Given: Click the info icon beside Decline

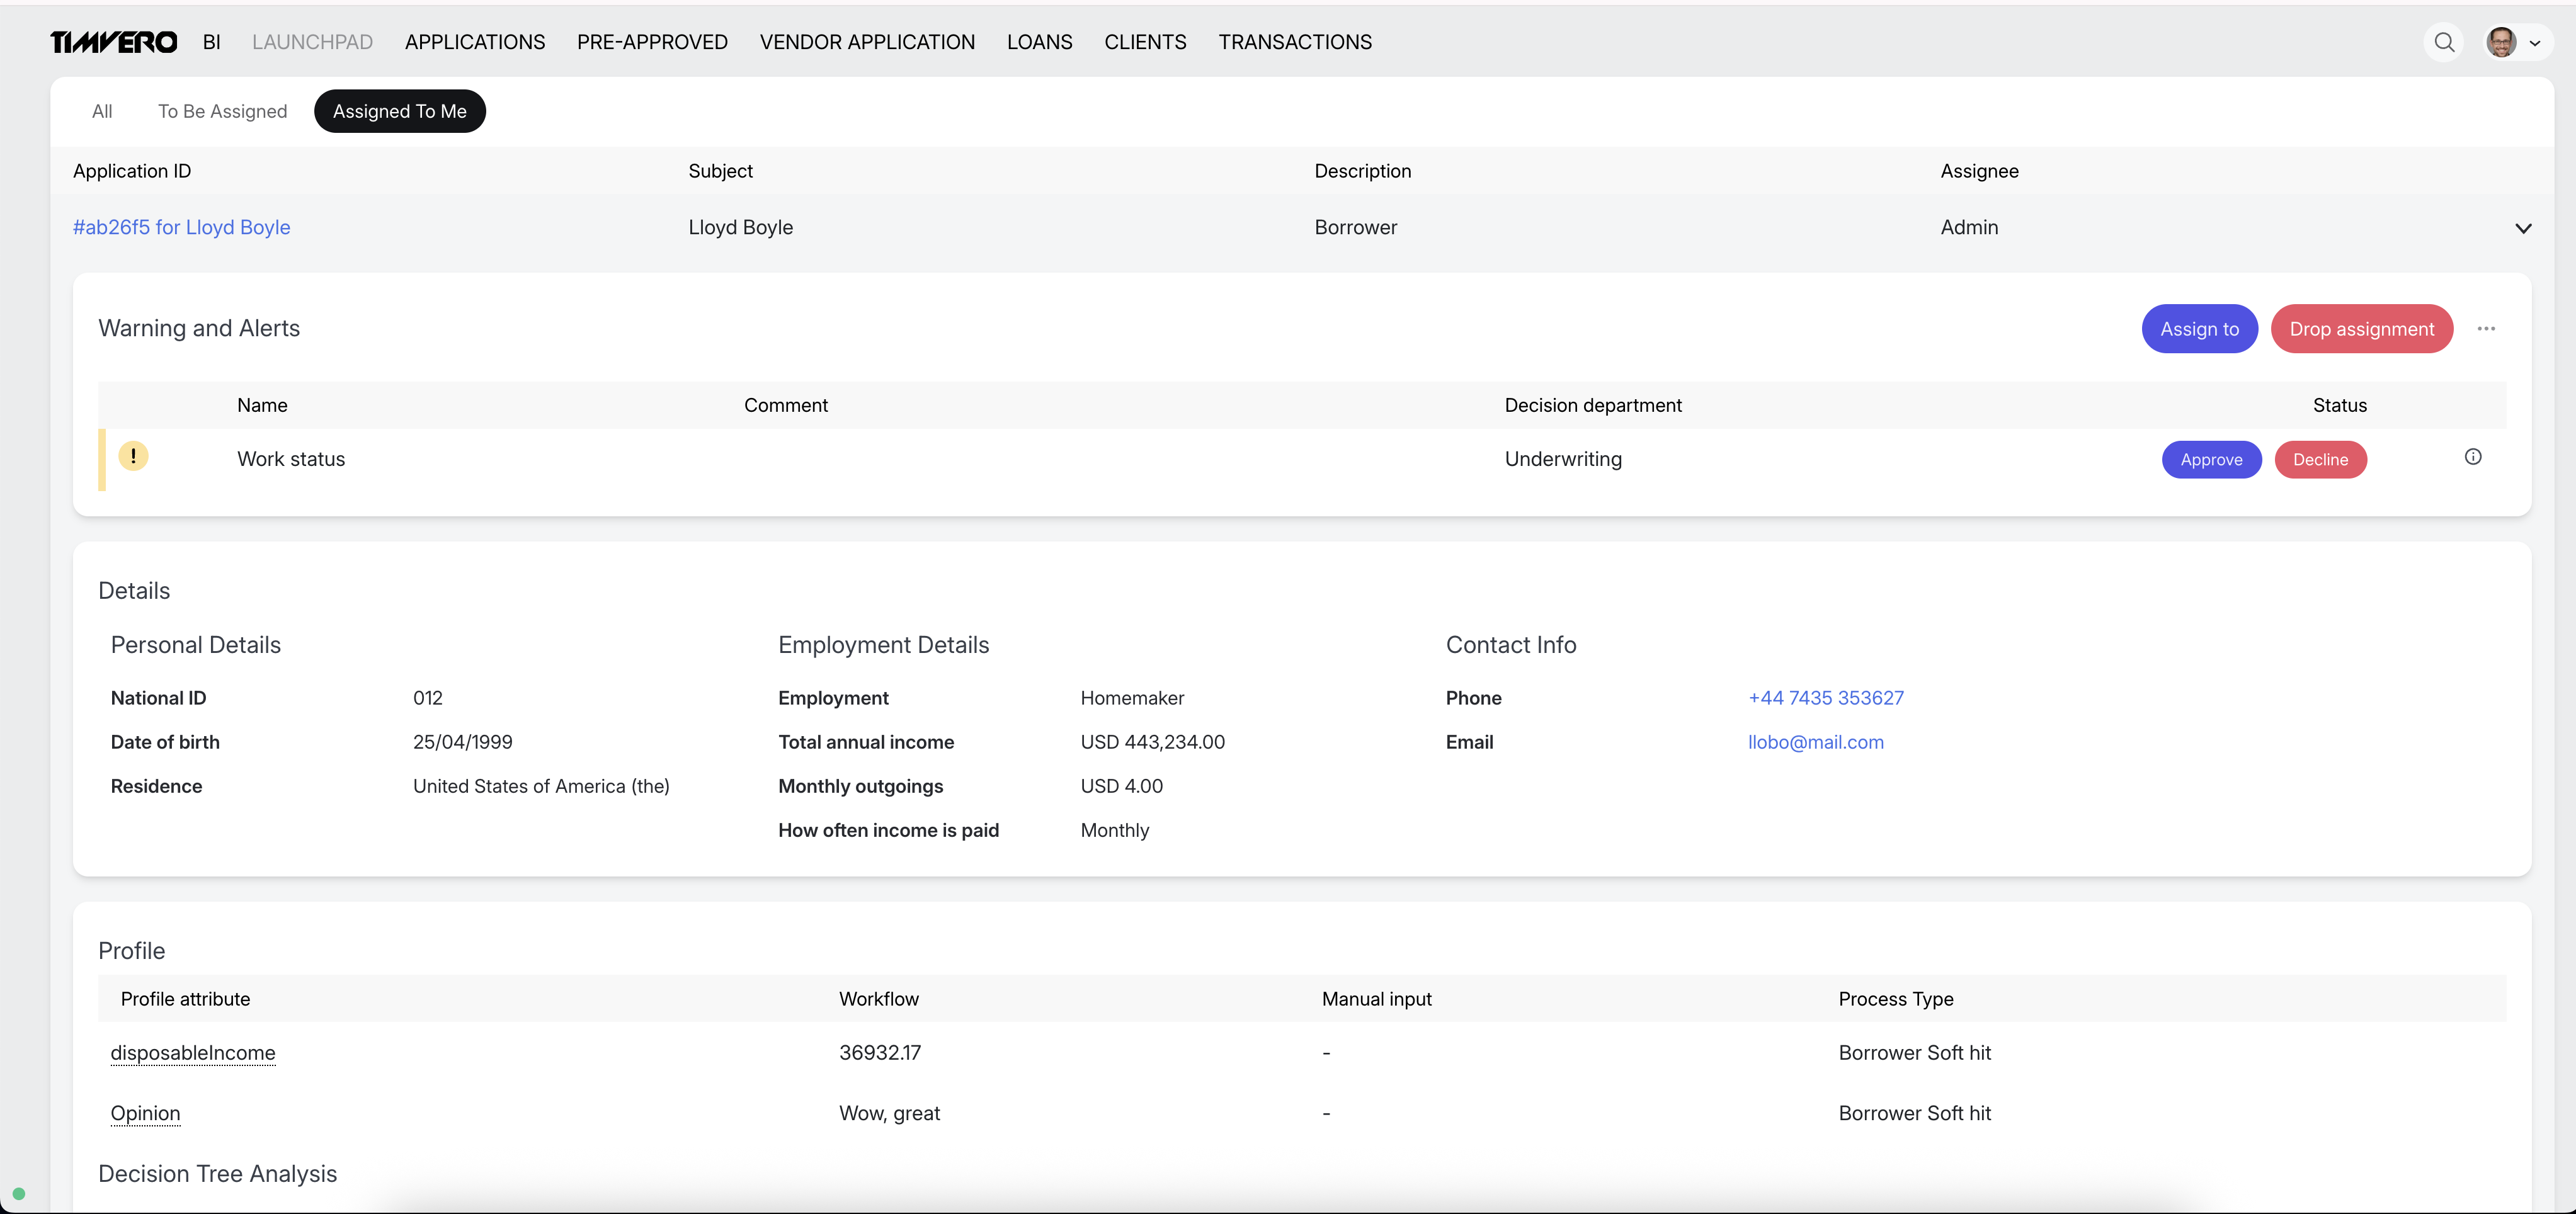Looking at the screenshot, I should click(x=2473, y=457).
